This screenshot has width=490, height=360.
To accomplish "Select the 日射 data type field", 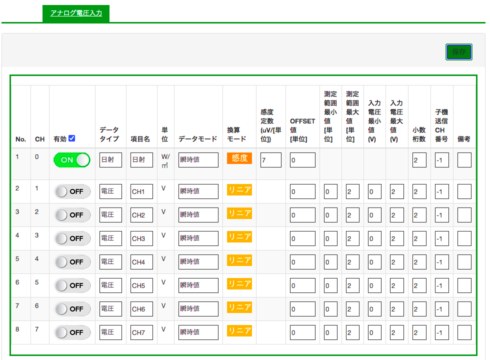I will coord(110,160).
